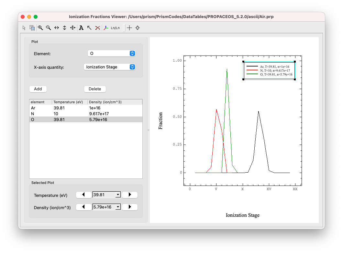Toggle the Ln/Ln axis scaling
This screenshot has height=253, width=343.
[115, 28]
